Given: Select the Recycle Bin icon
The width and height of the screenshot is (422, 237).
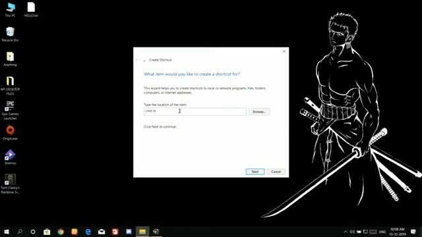Looking at the screenshot, I should 10,34.
